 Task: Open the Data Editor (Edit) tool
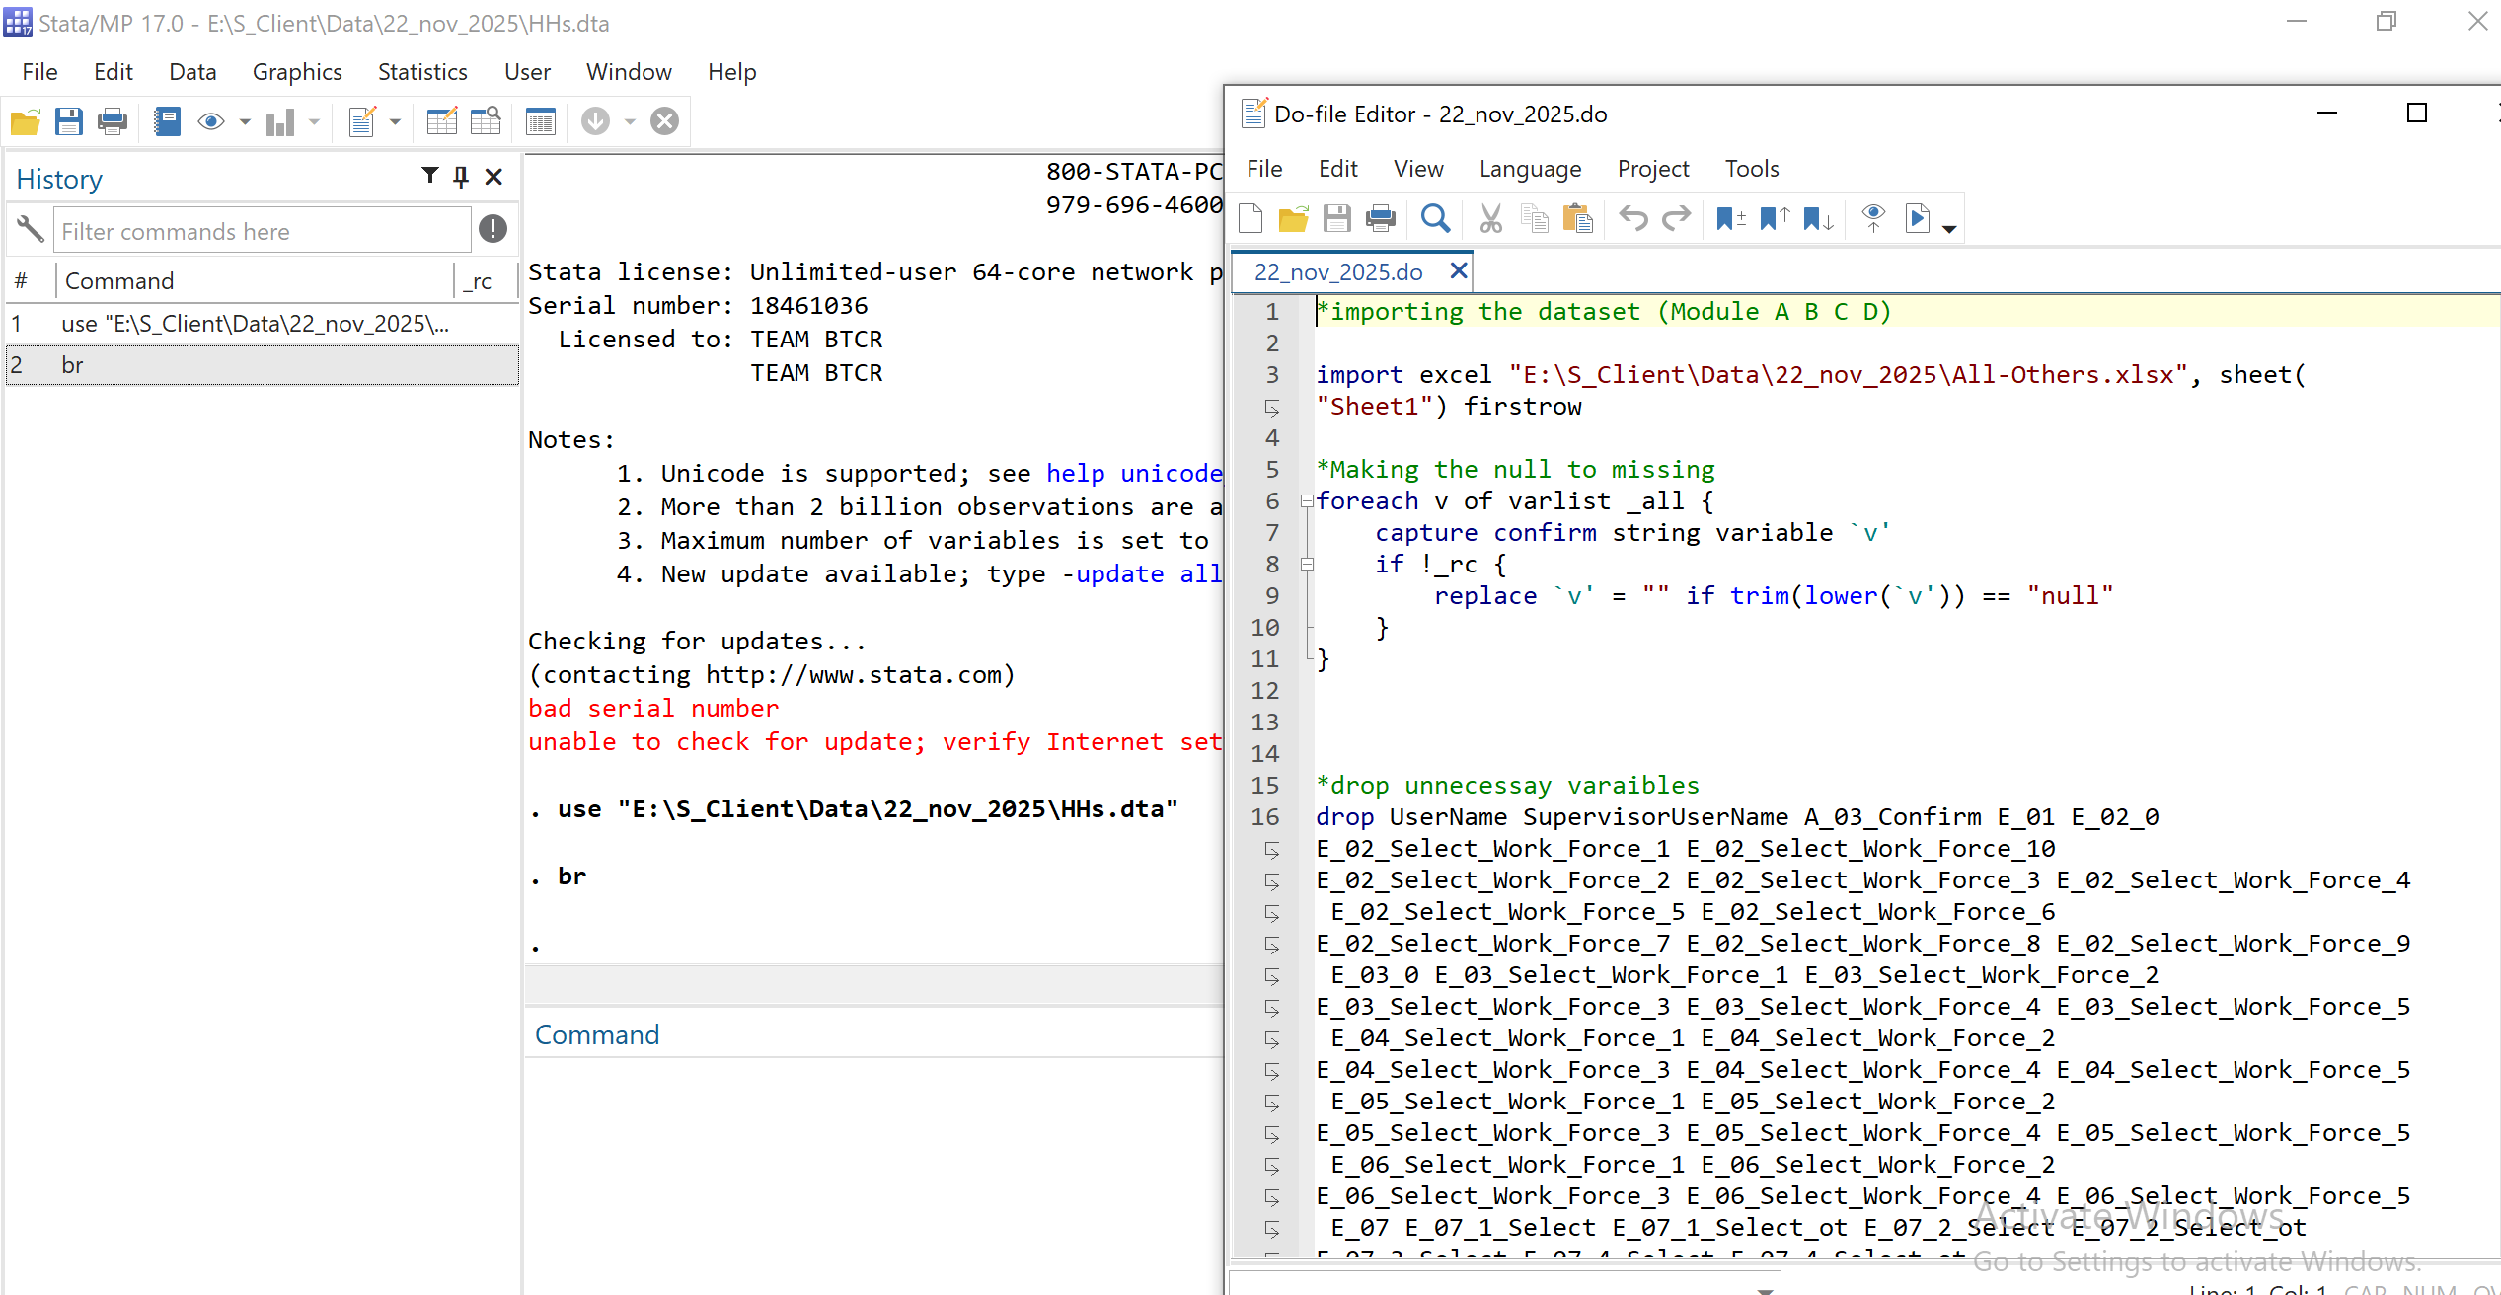pos(441,121)
